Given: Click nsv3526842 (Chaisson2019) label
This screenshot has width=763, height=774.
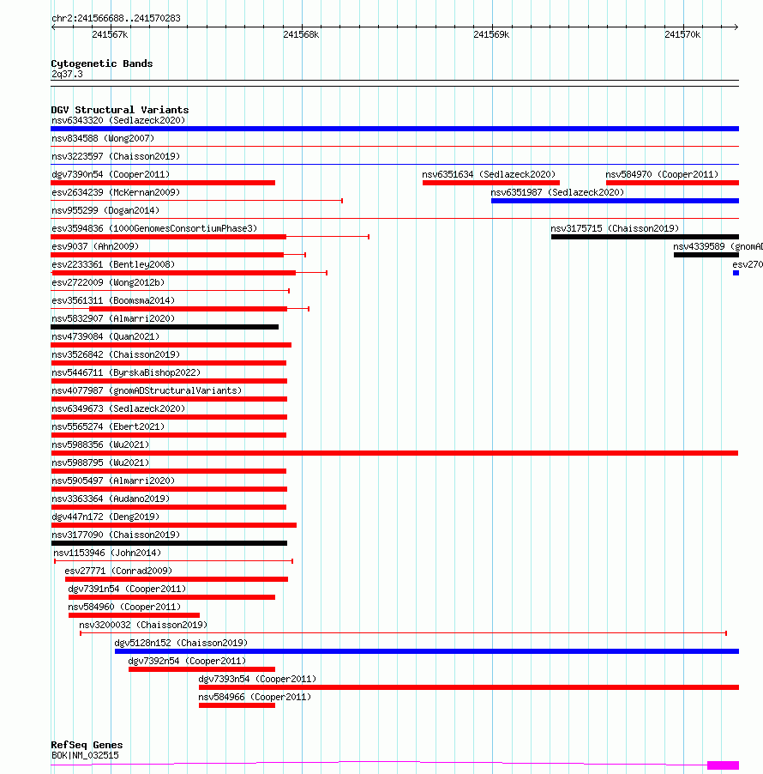Looking at the screenshot, I should pos(116,354).
